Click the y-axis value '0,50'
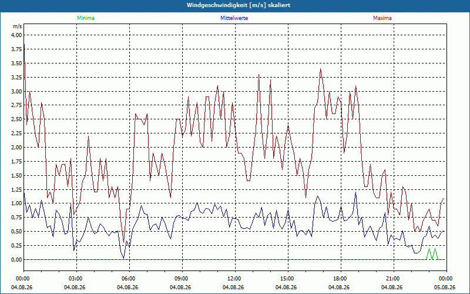 (16, 232)
